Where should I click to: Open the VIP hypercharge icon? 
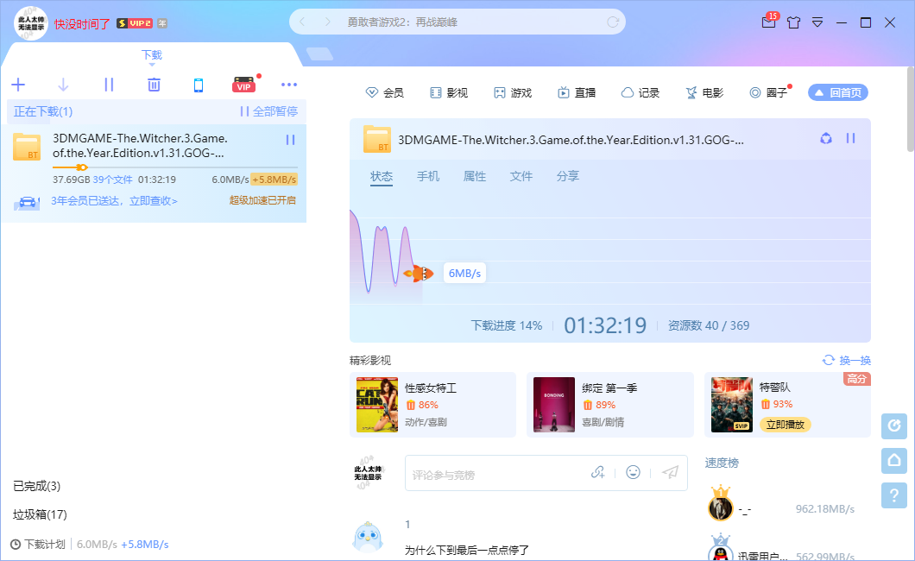(243, 85)
